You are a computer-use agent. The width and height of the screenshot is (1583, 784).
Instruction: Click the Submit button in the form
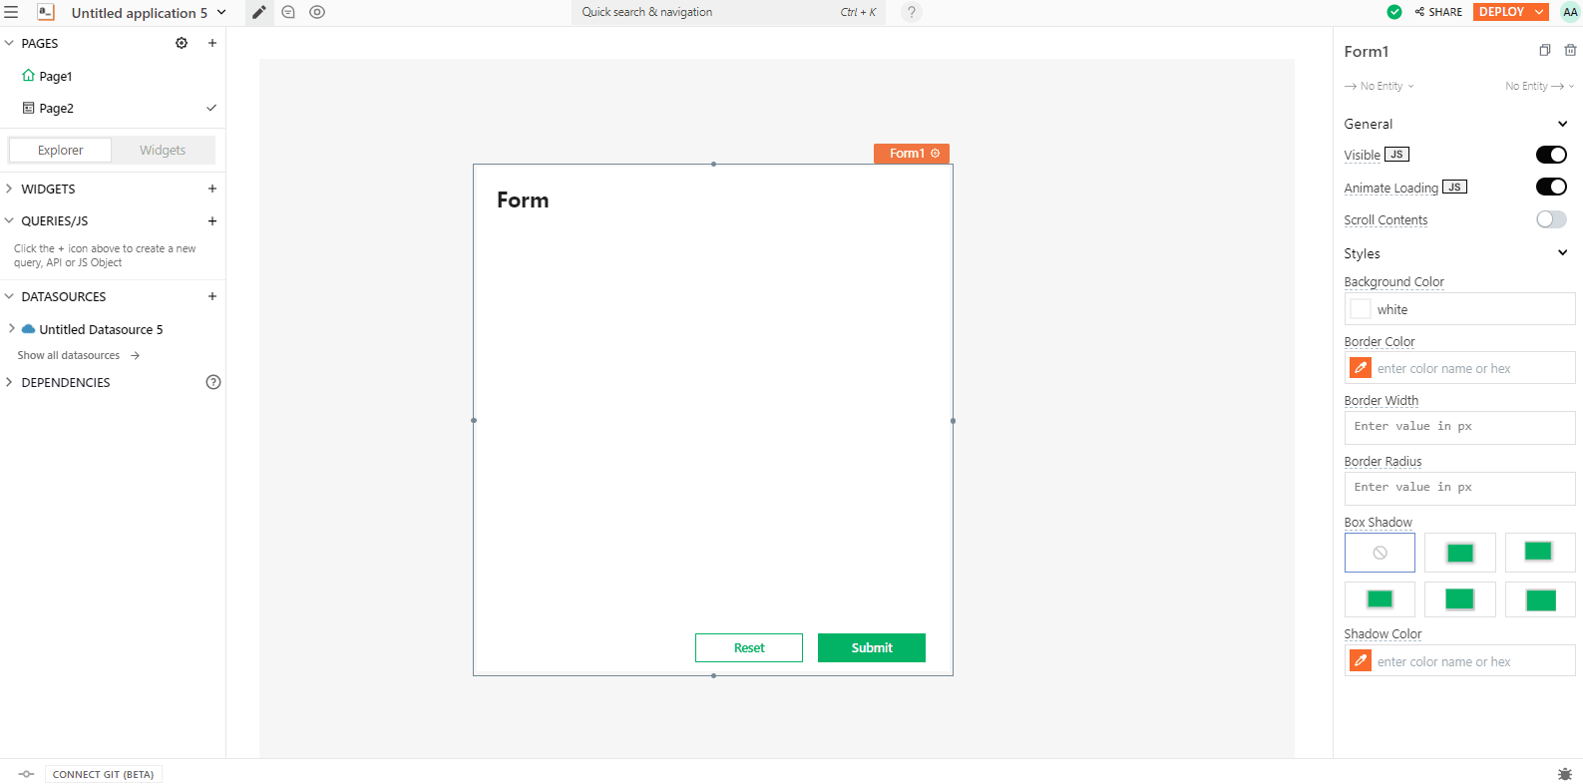click(871, 647)
